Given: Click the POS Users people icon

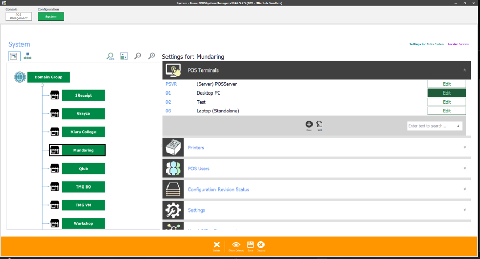Looking at the screenshot, I should [173, 169].
